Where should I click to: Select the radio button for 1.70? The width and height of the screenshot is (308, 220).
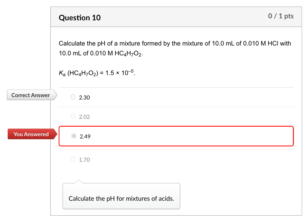click(73, 159)
